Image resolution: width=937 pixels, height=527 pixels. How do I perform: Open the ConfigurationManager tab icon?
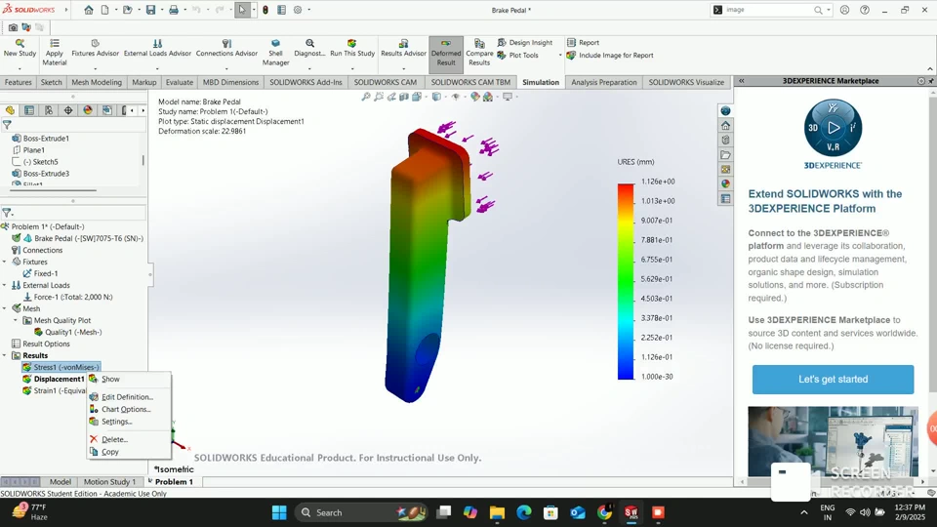(49, 110)
